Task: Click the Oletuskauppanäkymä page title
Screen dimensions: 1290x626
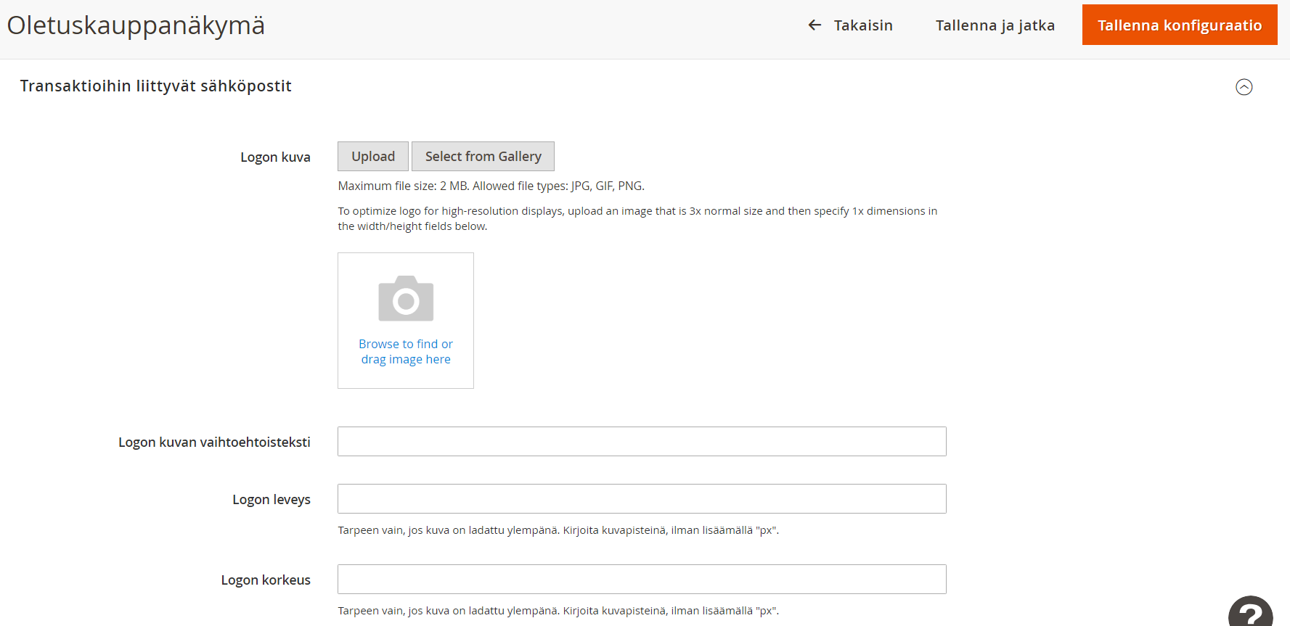Action: pyautogui.click(x=136, y=25)
